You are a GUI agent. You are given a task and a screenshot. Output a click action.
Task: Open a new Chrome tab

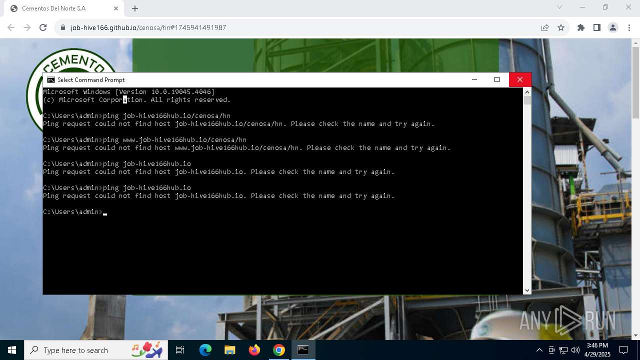pyautogui.click(x=135, y=8)
